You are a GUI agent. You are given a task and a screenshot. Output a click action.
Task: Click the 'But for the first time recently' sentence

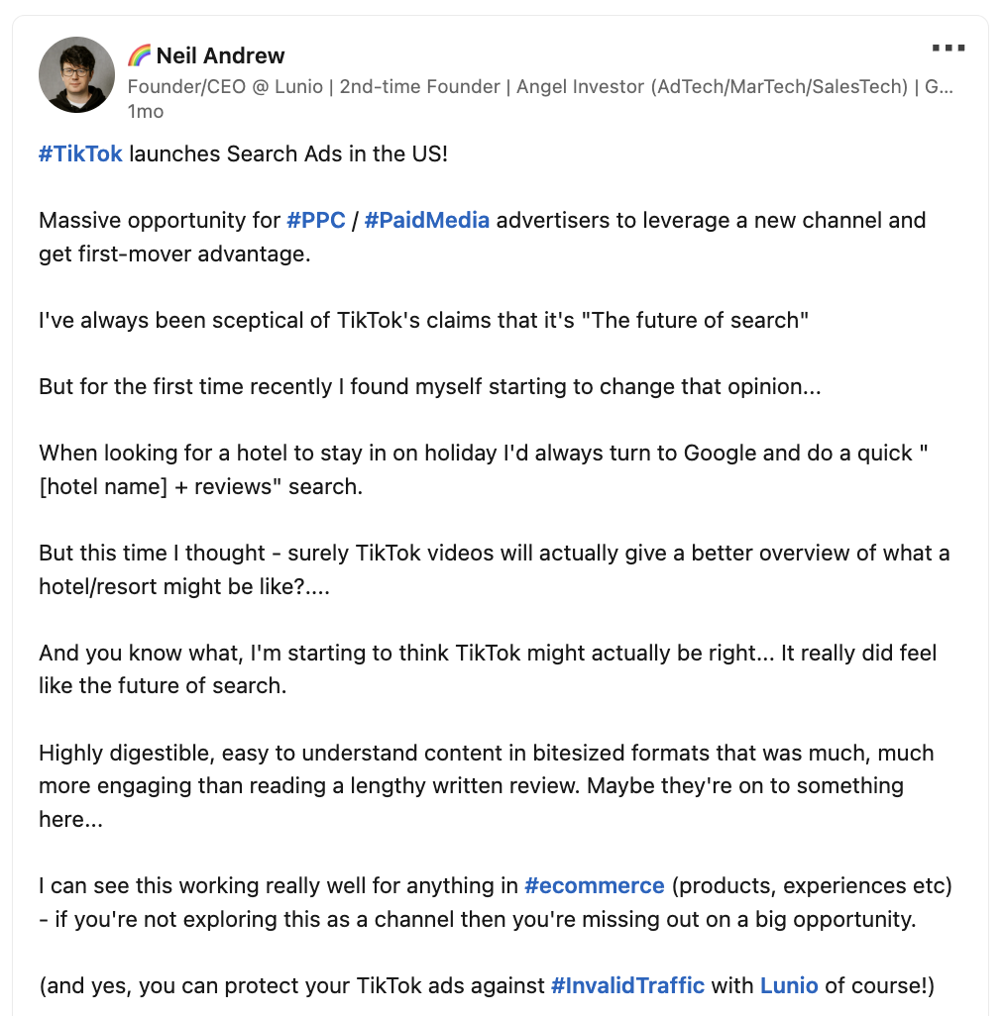click(x=430, y=387)
